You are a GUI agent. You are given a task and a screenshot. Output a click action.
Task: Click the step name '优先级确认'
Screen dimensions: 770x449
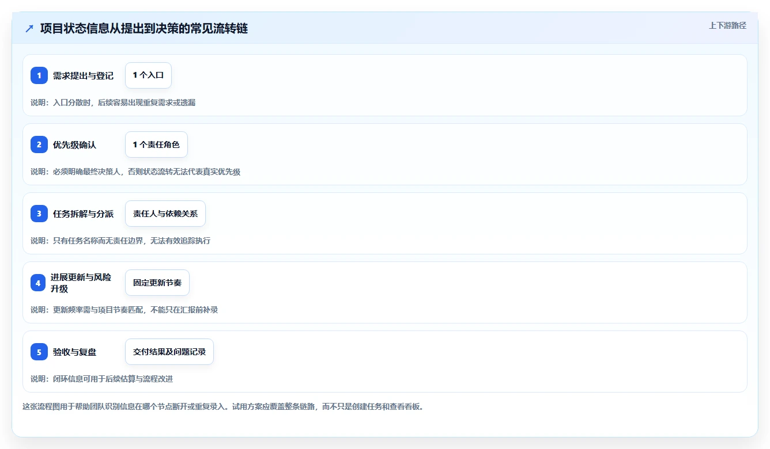(74, 144)
